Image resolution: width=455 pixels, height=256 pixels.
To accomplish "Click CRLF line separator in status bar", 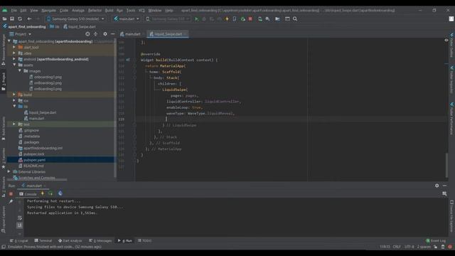I will 397,247.
